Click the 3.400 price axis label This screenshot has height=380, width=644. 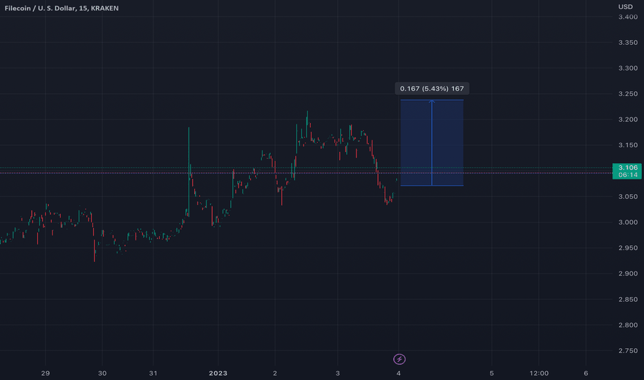tap(628, 17)
